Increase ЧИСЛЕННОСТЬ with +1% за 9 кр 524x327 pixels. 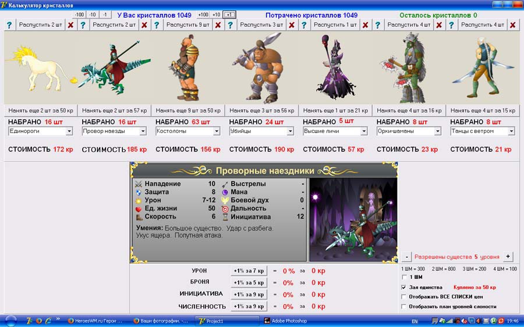pos(249,306)
